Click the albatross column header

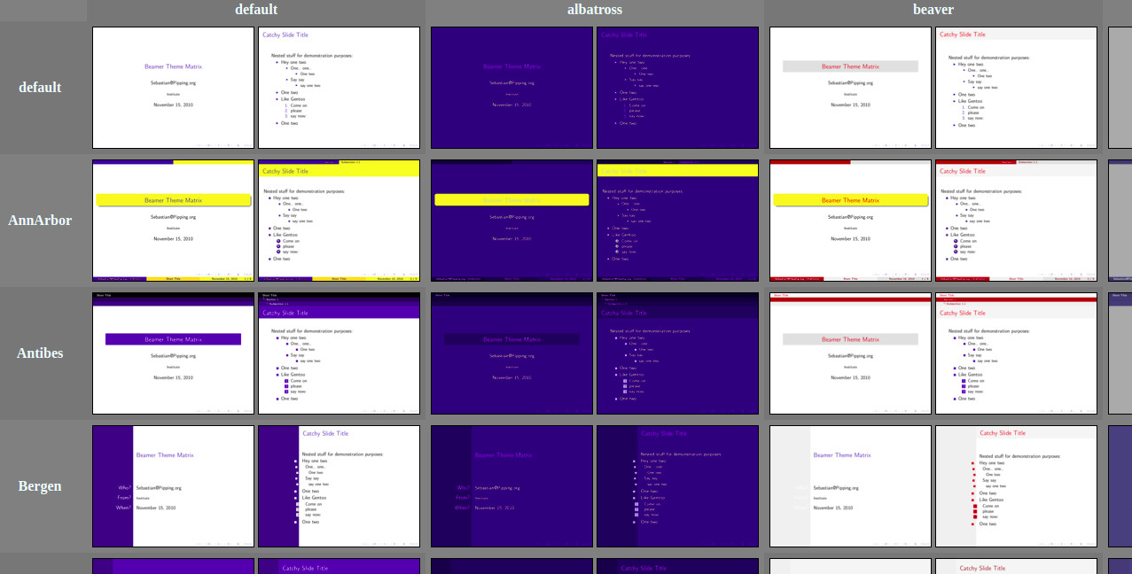coord(595,10)
